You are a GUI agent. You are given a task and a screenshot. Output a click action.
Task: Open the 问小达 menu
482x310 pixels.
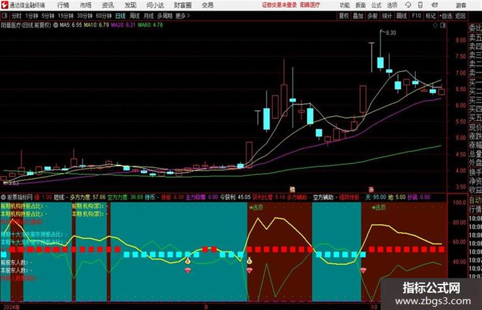[x=155, y=5]
